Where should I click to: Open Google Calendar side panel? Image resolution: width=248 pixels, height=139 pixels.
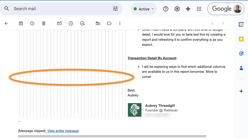click(241, 24)
